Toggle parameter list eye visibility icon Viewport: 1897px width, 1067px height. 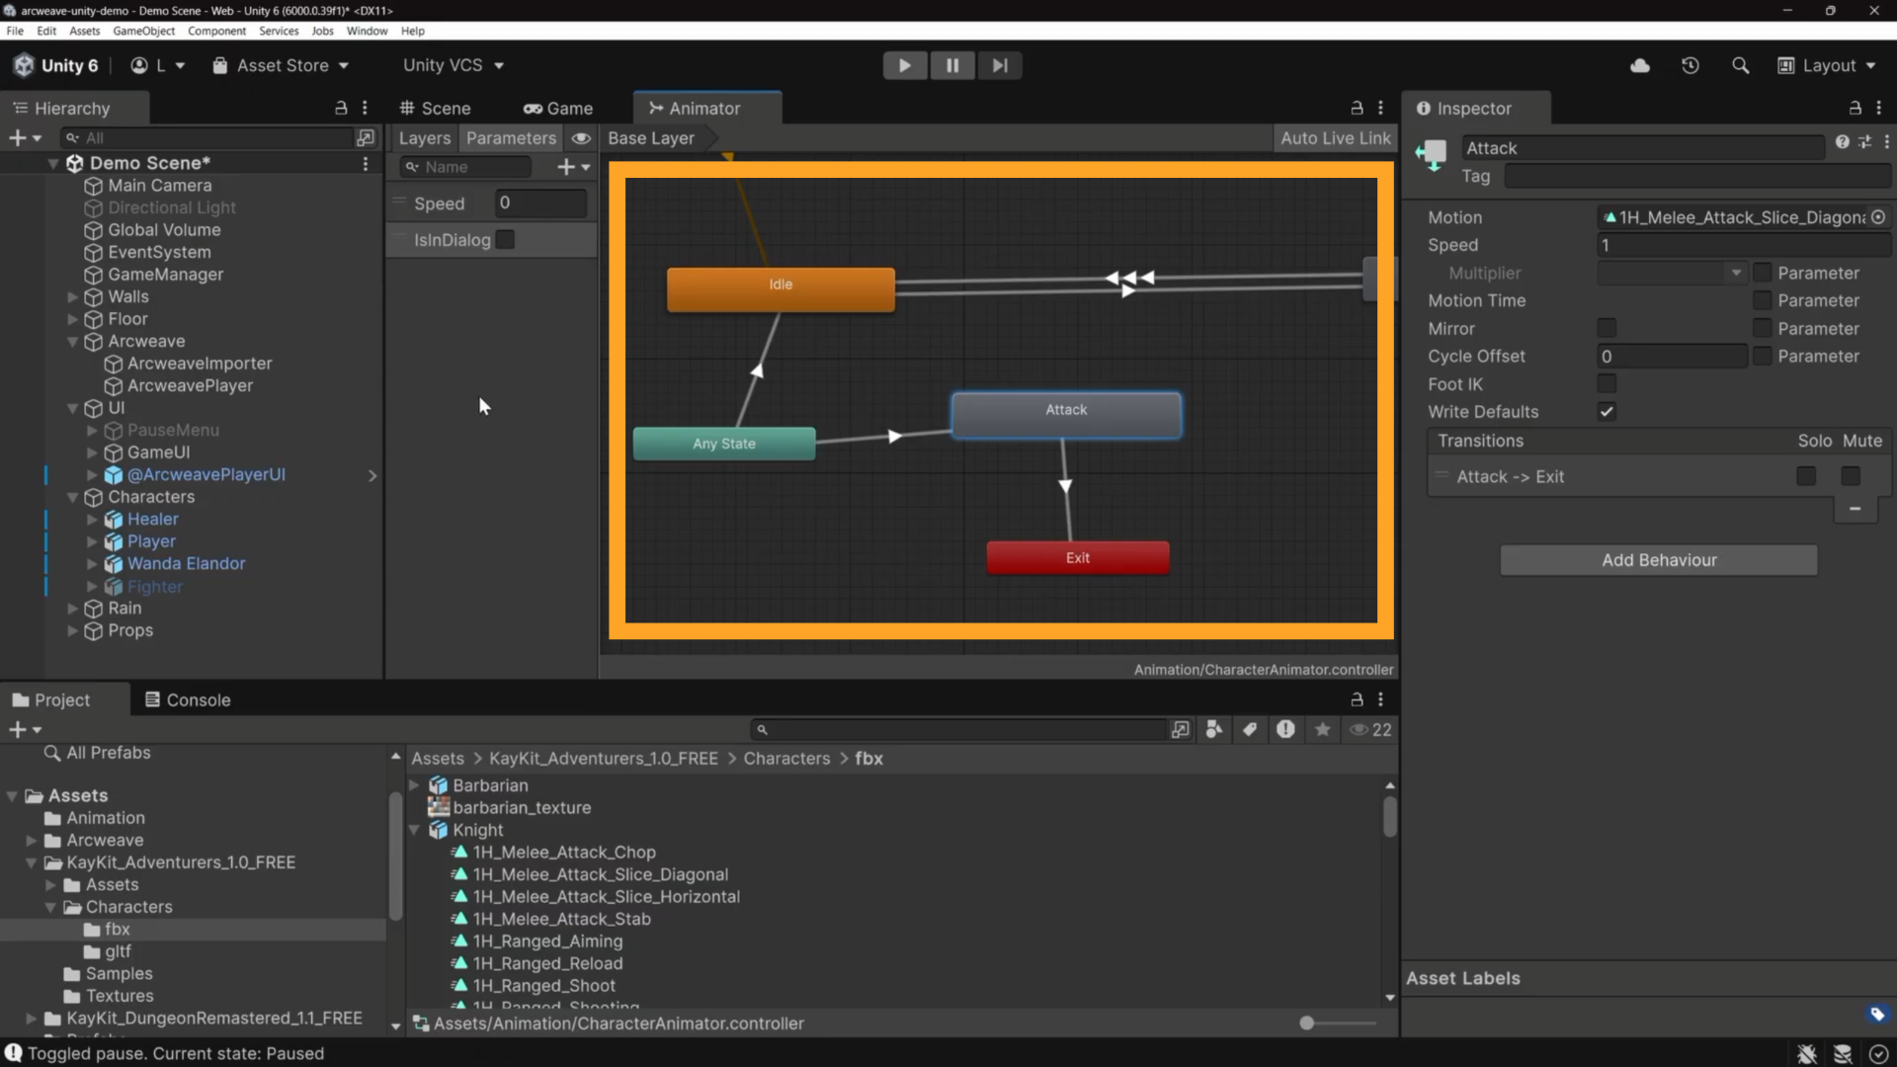[x=581, y=138]
